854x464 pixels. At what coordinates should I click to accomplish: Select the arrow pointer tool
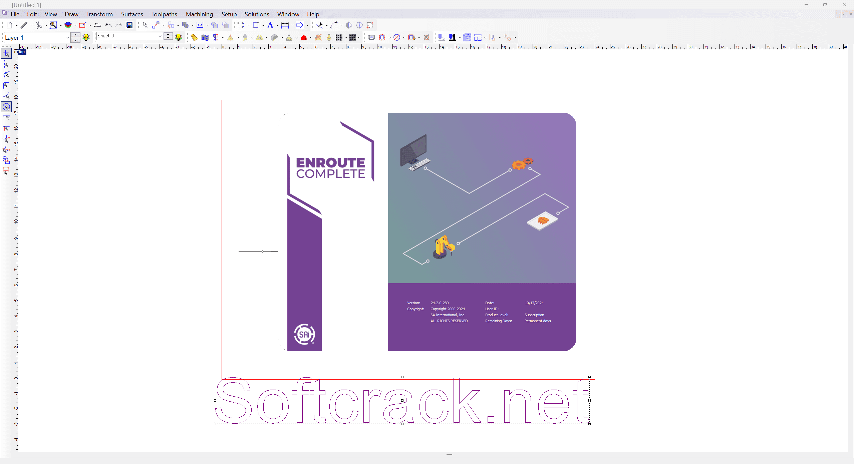tap(145, 25)
